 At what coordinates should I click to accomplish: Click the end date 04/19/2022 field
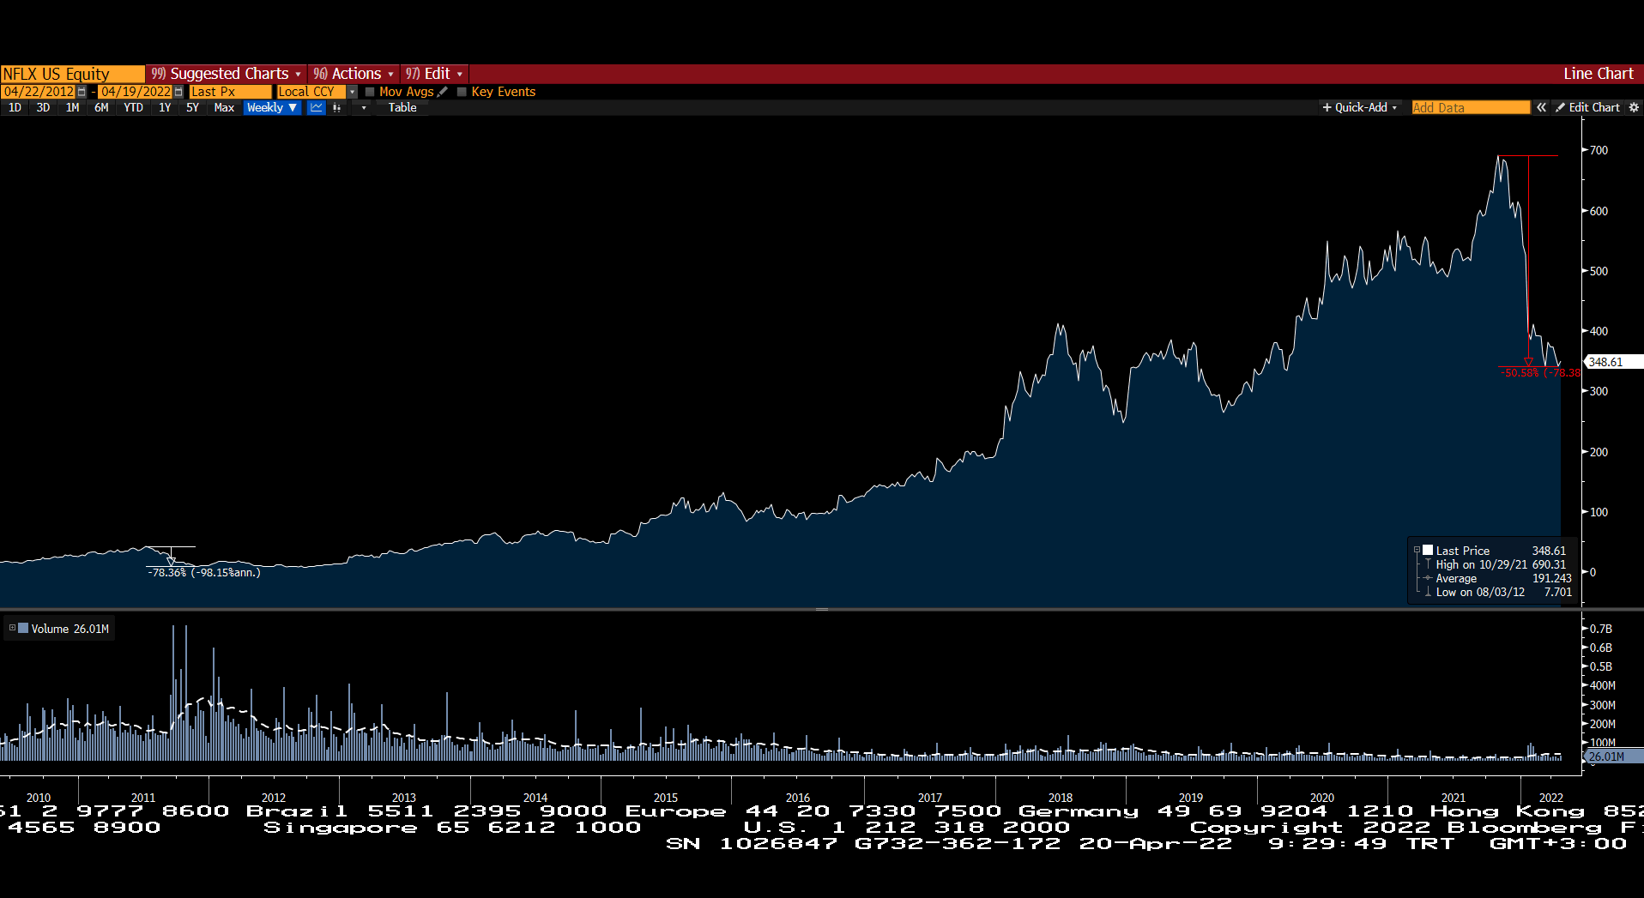coord(136,92)
